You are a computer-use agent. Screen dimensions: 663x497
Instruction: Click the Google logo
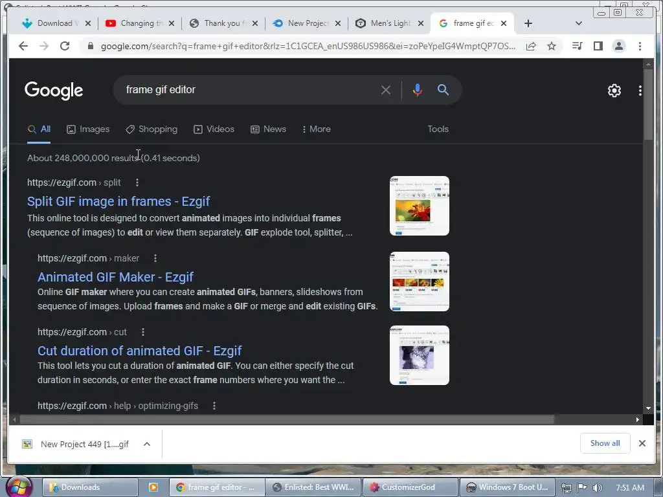[54, 91]
